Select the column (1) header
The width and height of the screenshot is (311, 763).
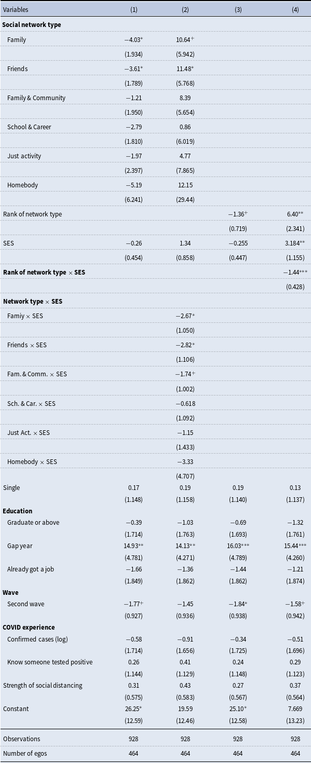pos(135,10)
